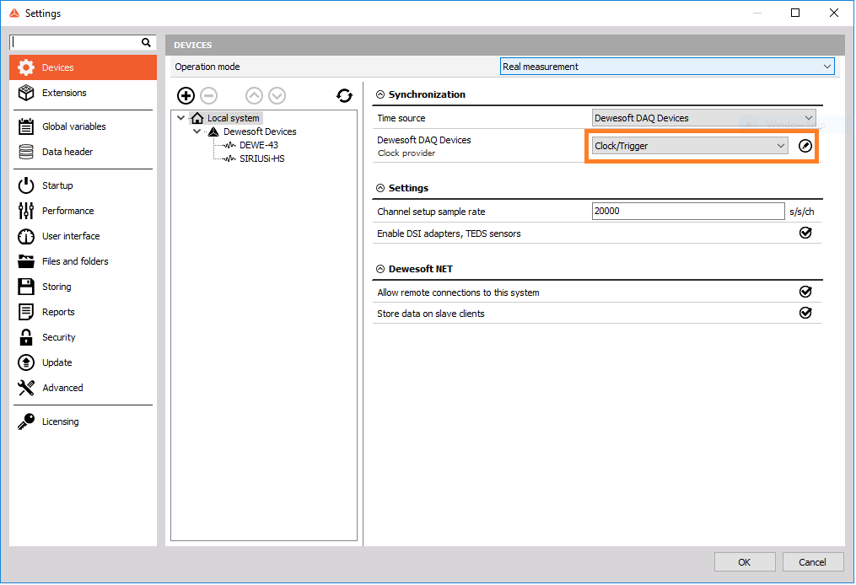The height and width of the screenshot is (585, 856).
Task: Open the Devices settings page
Action: (x=83, y=67)
